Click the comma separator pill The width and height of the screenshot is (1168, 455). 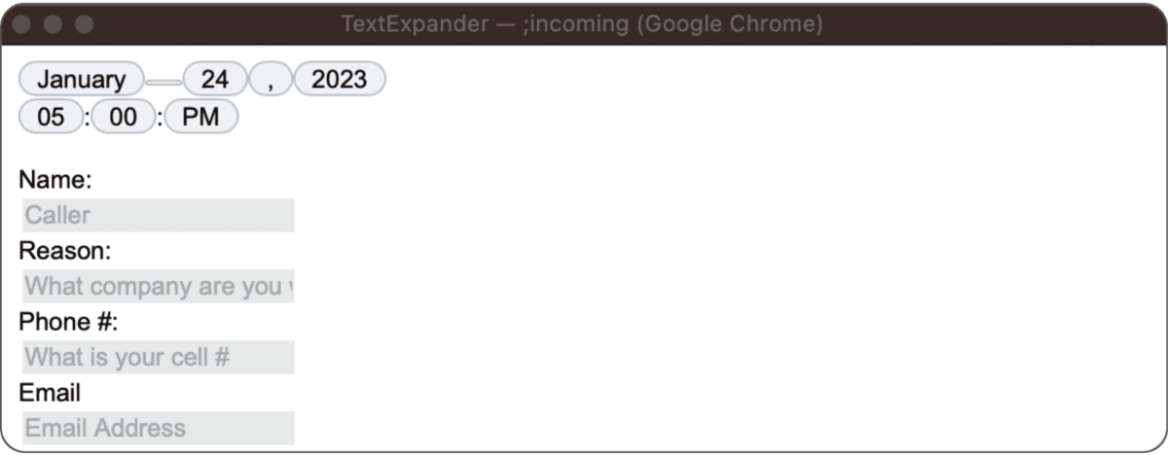[x=272, y=79]
